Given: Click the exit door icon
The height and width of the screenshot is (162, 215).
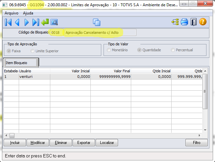Looking at the screenshot, I should click(194, 22).
